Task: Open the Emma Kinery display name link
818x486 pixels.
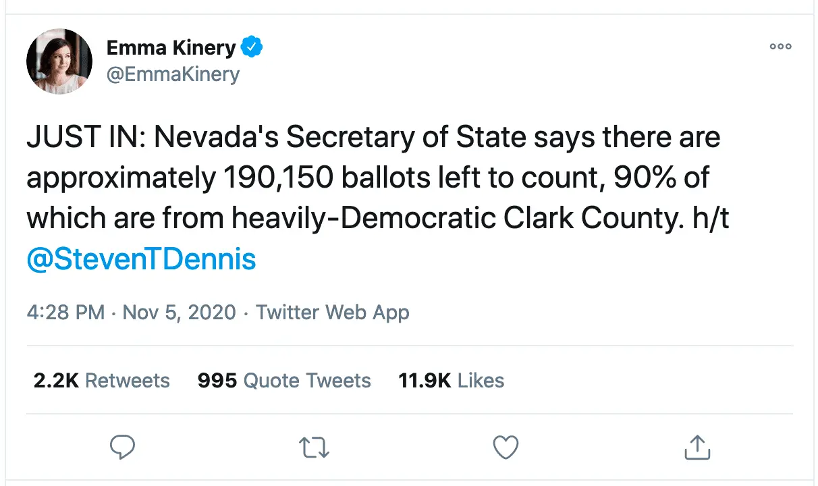Action: [x=171, y=48]
